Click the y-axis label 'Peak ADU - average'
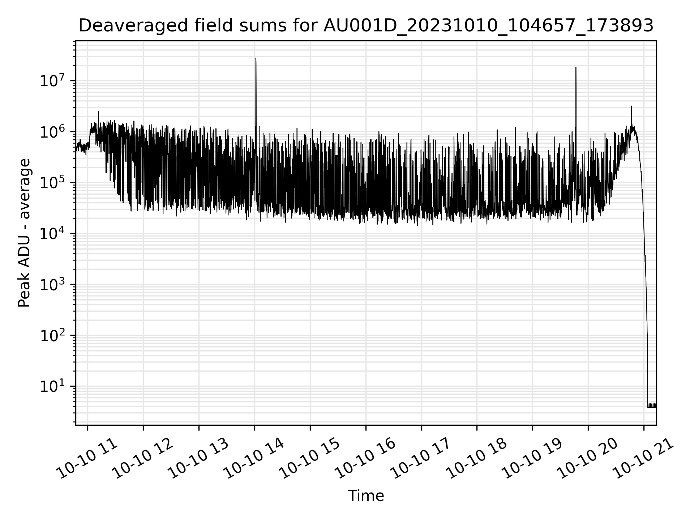Screen dimensions: 694x520 pyautogui.click(x=25, y=233)
